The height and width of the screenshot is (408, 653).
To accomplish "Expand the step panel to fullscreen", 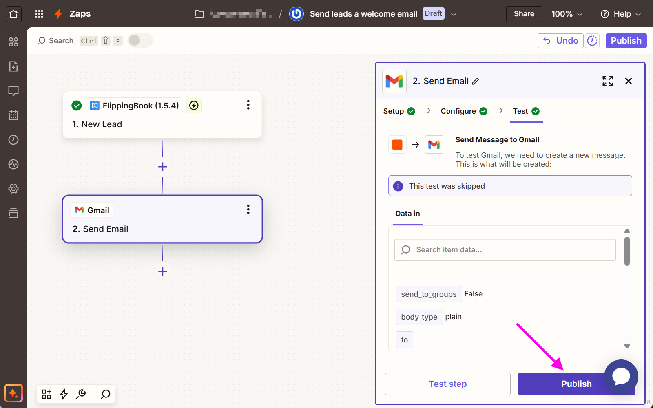I will pos(608,81).
